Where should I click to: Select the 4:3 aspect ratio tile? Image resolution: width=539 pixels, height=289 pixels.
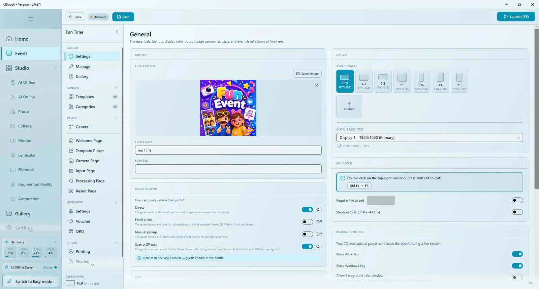click(364, 81)
